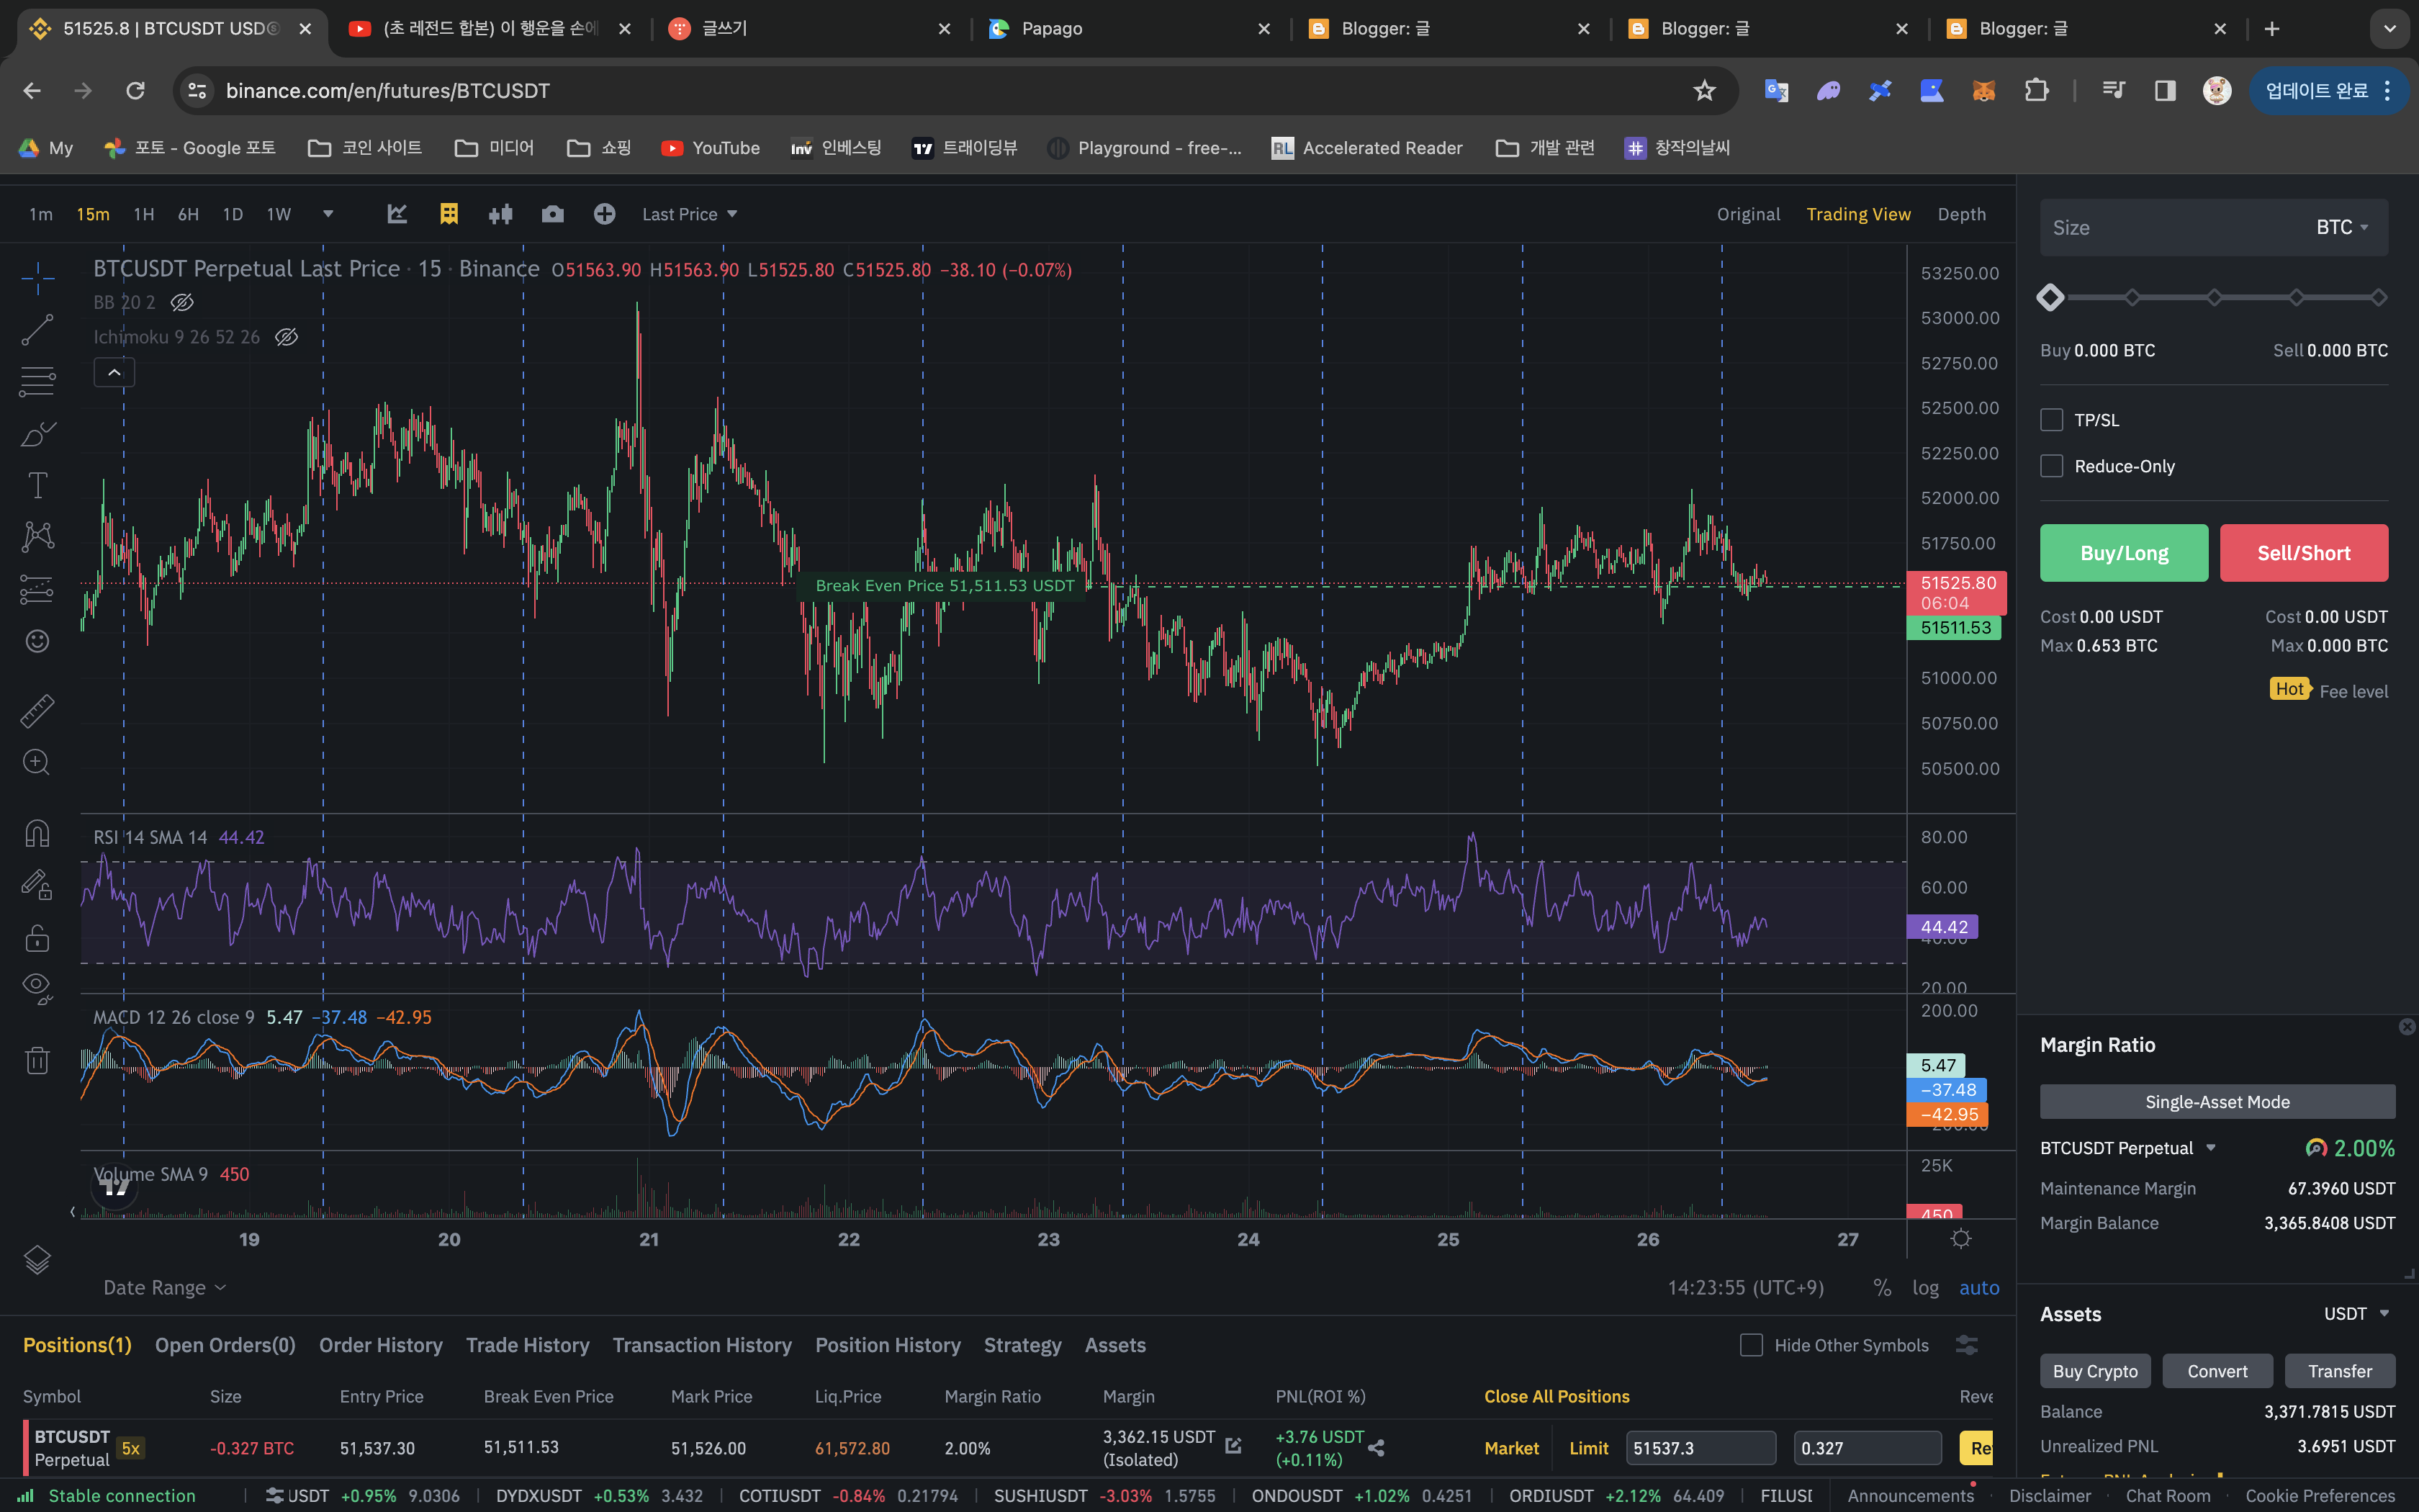Click the Sell/Short button

click(x=2304, y=553)
